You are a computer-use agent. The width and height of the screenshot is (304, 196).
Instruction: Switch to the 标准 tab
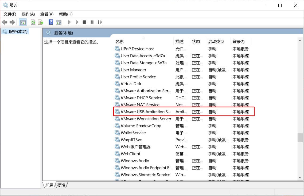click(x=61, y=185)
